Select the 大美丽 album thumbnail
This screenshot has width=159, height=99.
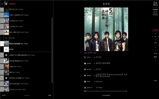click(x=6, y=67)
